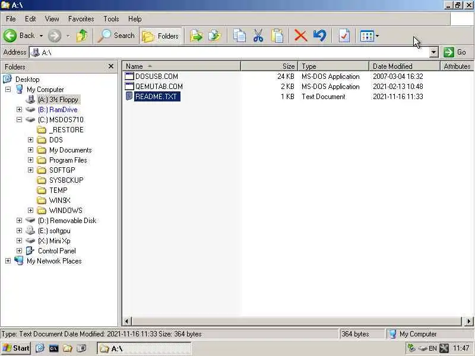The image size is (475, 356).
Task: Open Properties with the checkmark sheet icon
Action: (344, 36)
